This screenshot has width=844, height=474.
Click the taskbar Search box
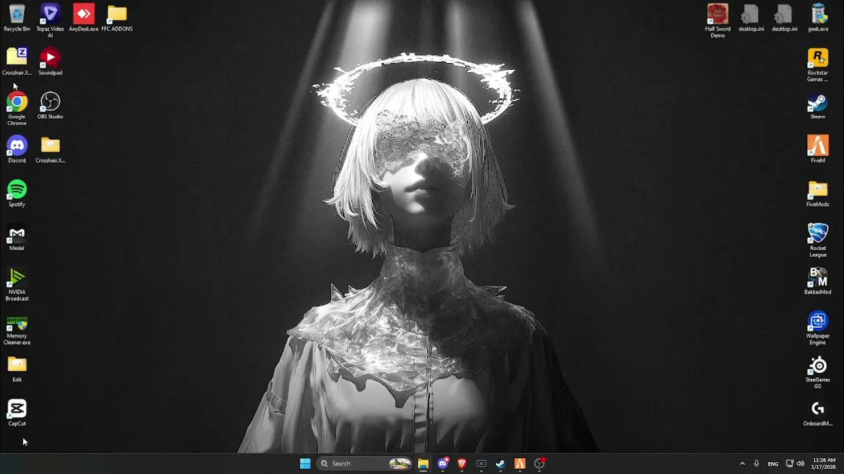365,463
